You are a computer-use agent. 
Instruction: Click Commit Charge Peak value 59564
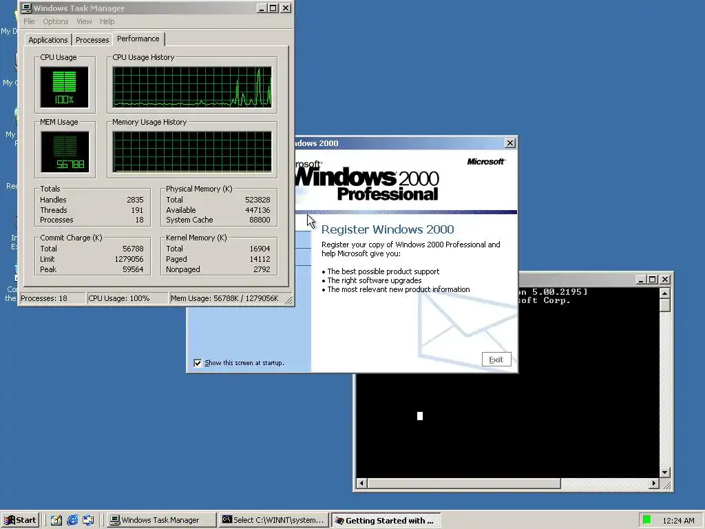[133, 269]
